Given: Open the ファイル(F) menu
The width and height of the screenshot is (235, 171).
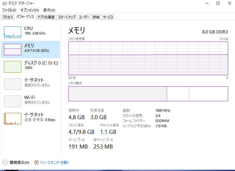Looking at the screenshot, I should [9, 10].
